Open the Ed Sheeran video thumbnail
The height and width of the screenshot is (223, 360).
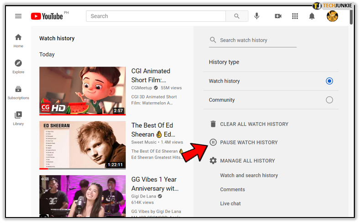(x=83, y=145)
